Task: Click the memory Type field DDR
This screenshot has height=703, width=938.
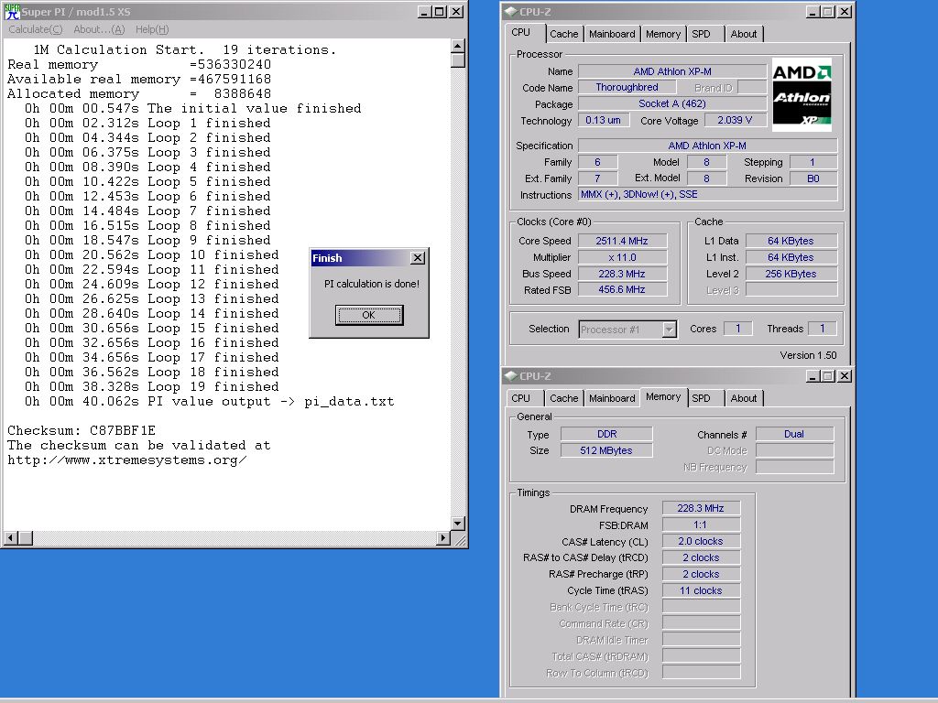Action: point(606,434)
